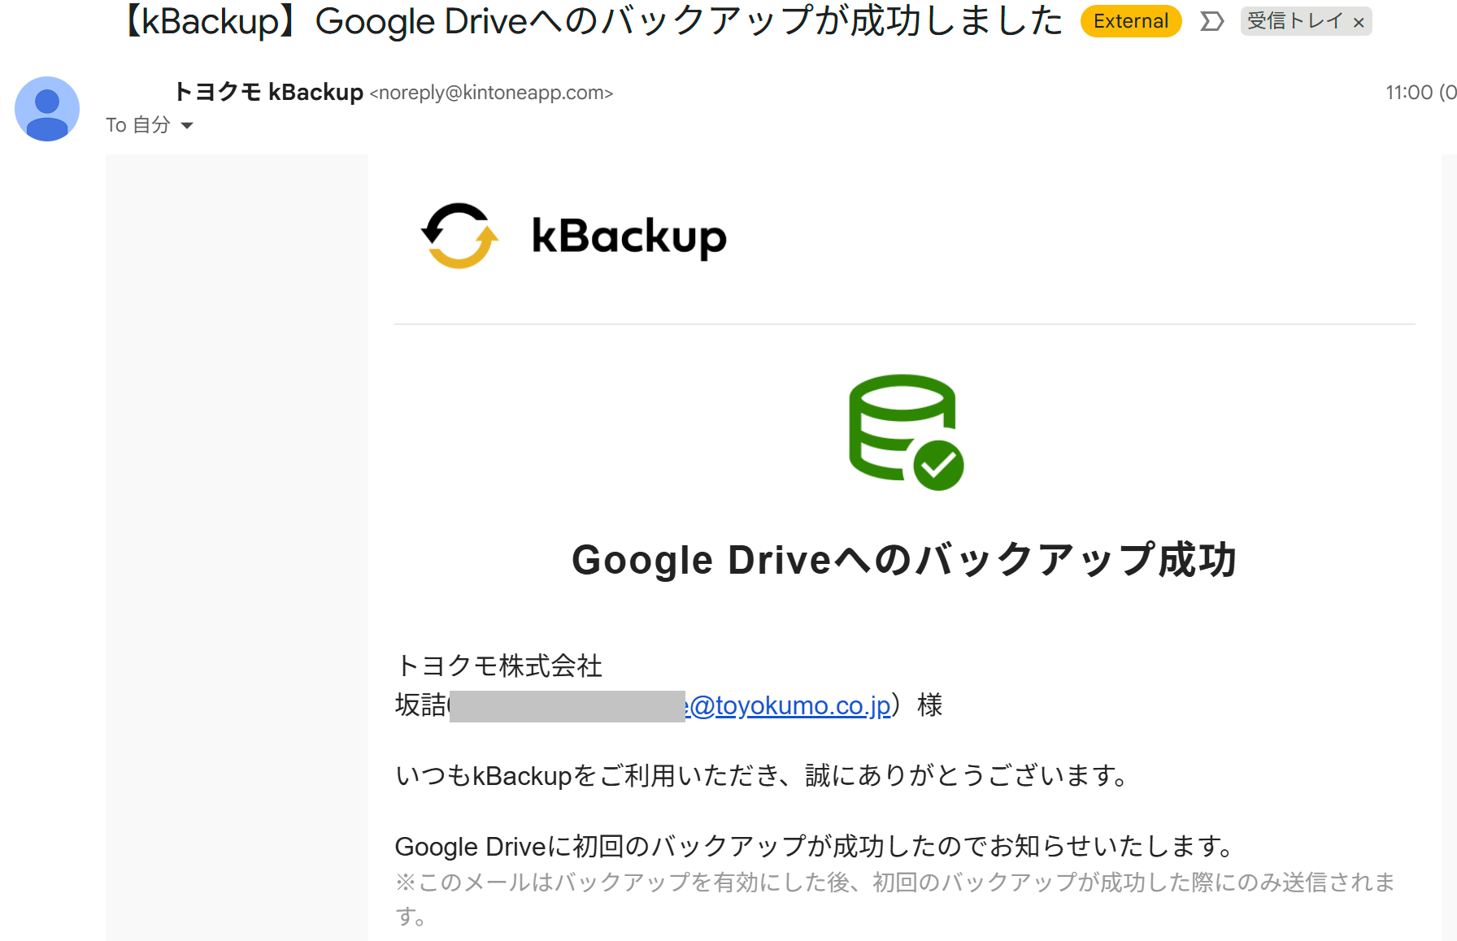This screenshot has height=941, width=1457.
Task: Remove the 受信トレイ label with its x
Action: click(1359, 23)
